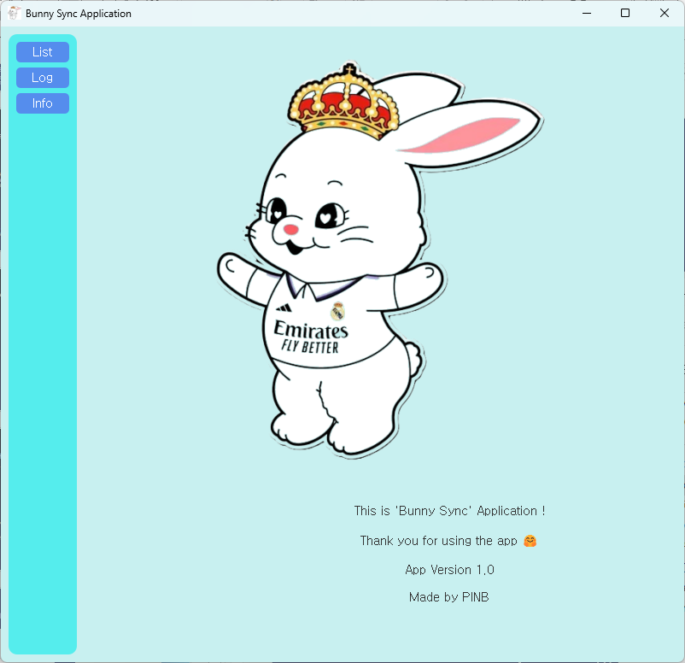Click the Adidas logo on the jersey
685x663 pixels.
coord(284,308)
